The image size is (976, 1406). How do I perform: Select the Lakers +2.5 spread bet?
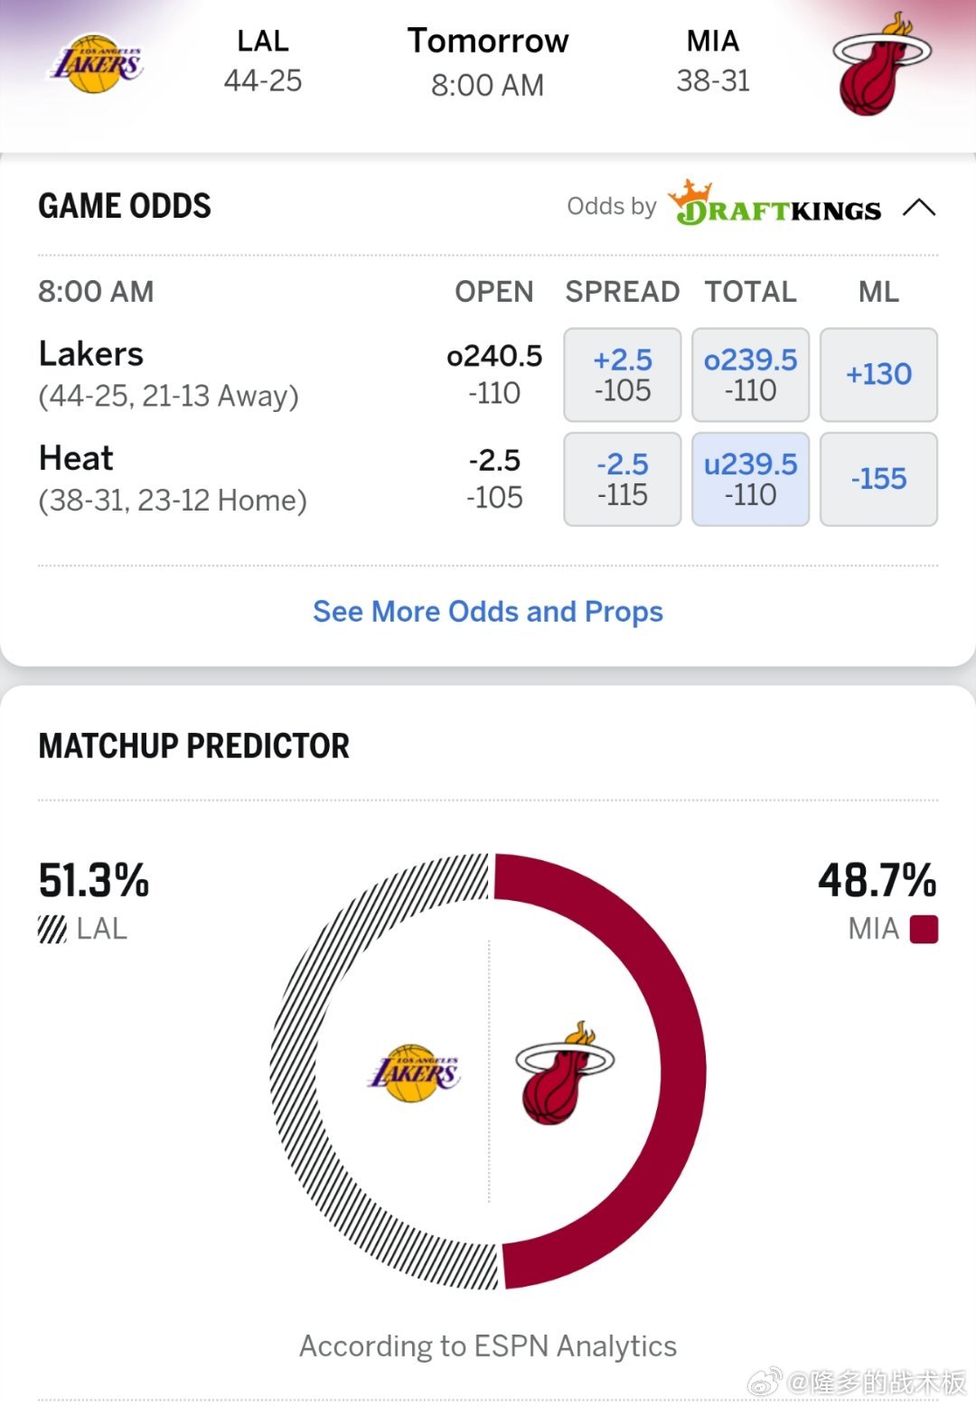click(x=622, y=374)
